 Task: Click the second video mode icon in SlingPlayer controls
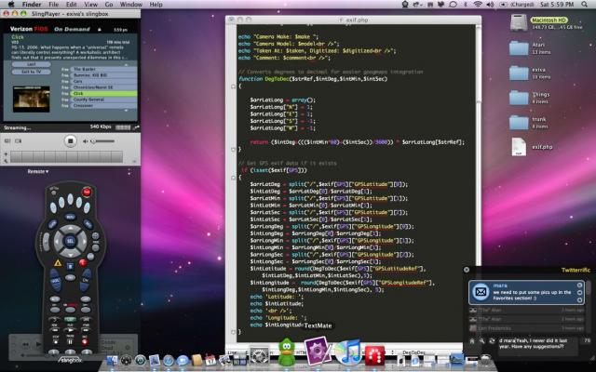tap(18, 140)
